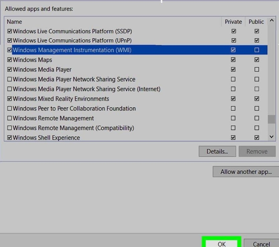This screenshot has height=247, width=279.
Task: Click the Remove button
Action: pos(257,151)
